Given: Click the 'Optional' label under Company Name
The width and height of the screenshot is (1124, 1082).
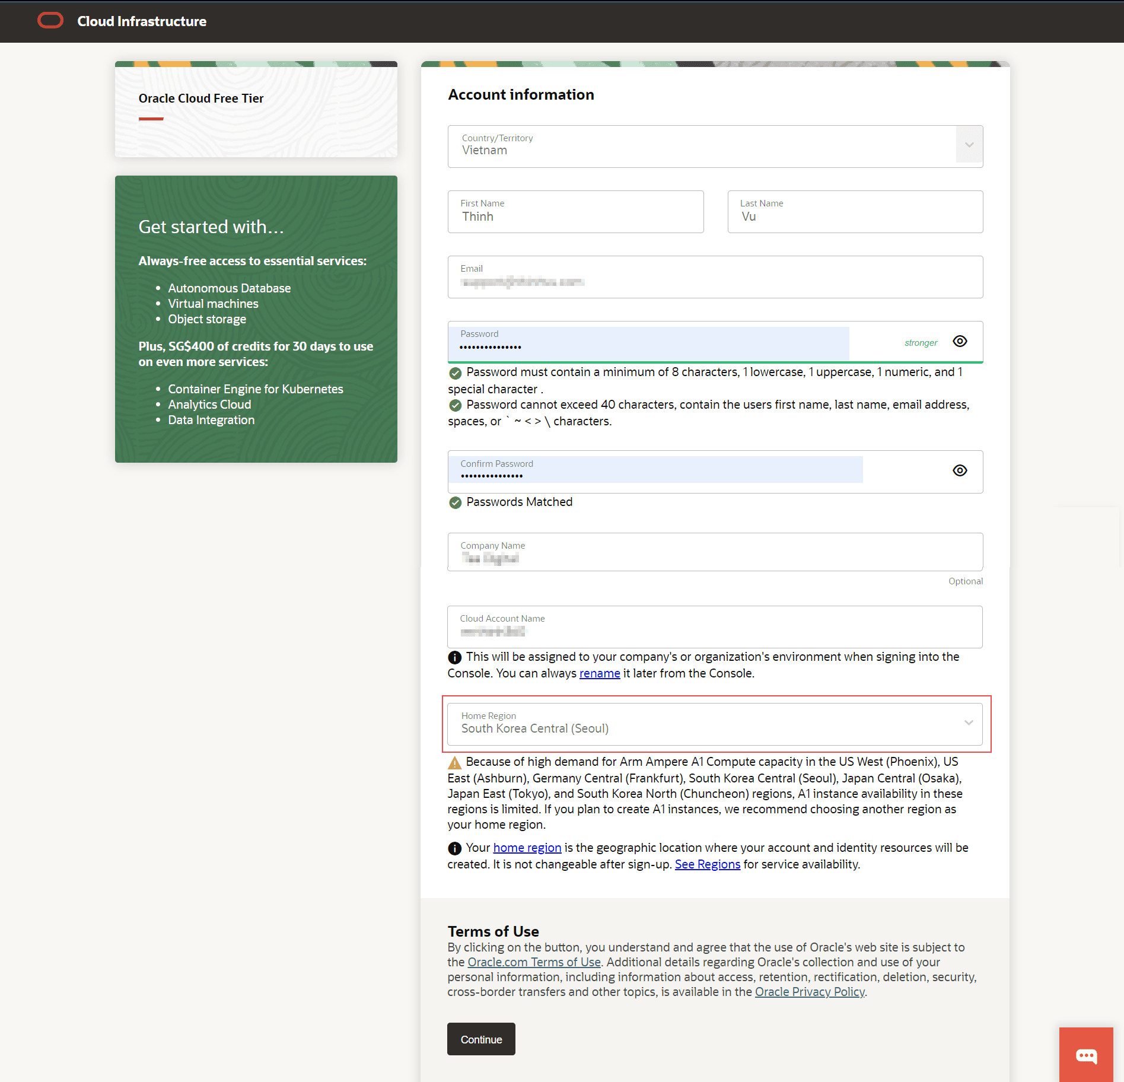Looking at the screenshot, I should (x=965, y=581).
